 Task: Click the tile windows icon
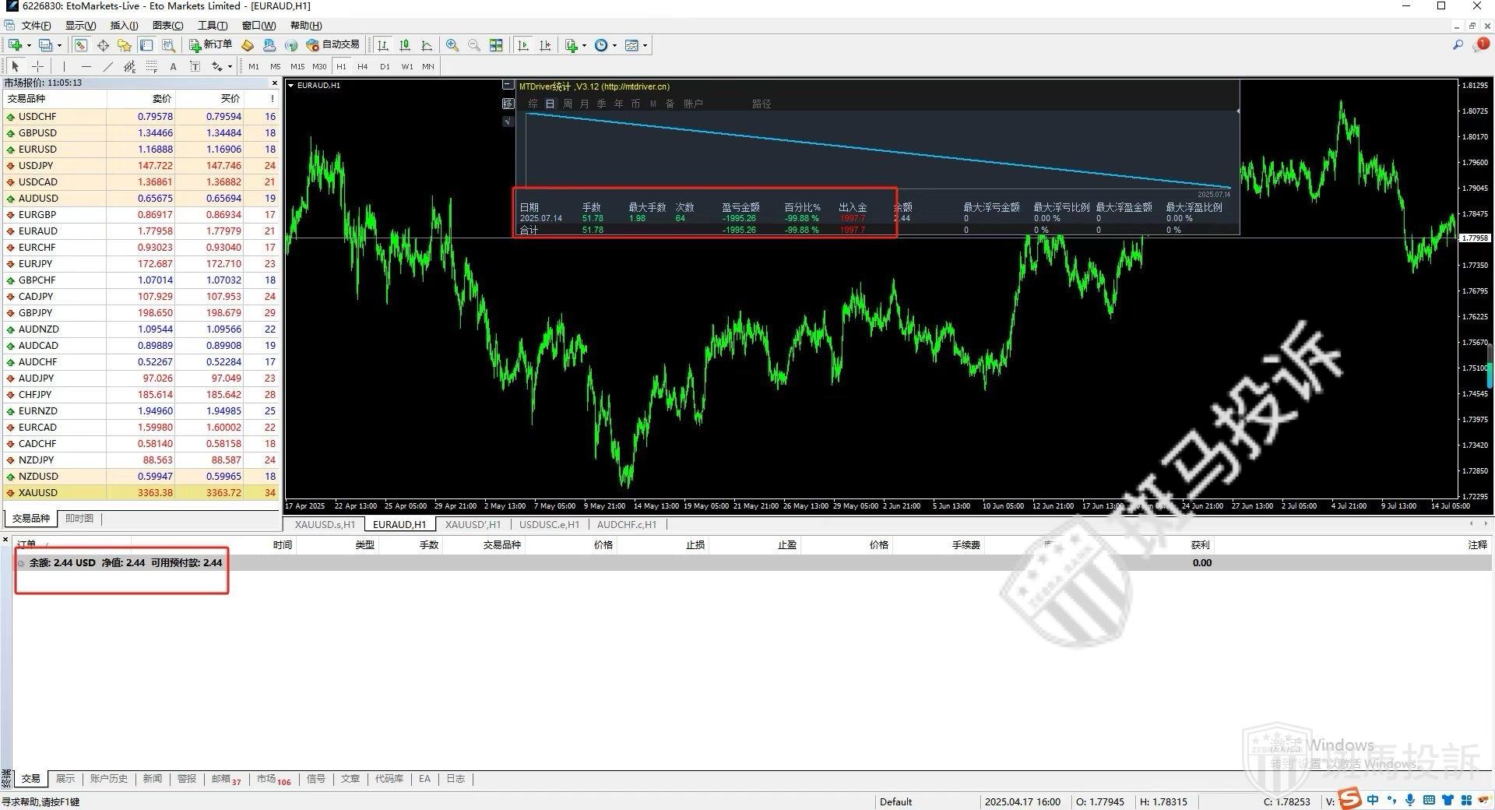(x=496, y=45)
